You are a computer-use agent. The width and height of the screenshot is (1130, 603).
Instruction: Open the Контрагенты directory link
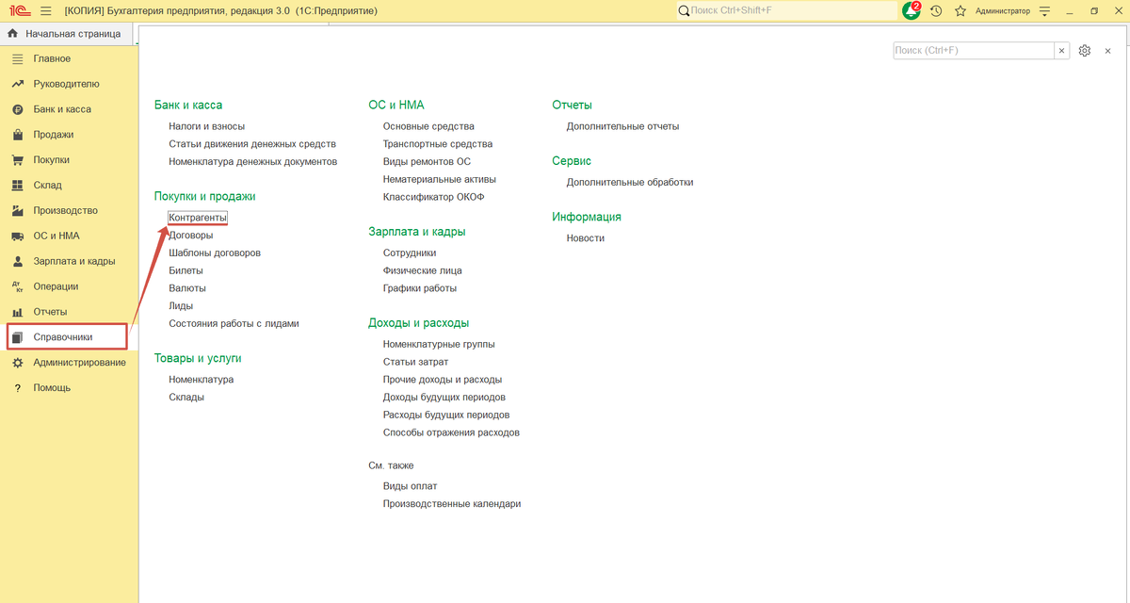[198, 218]
